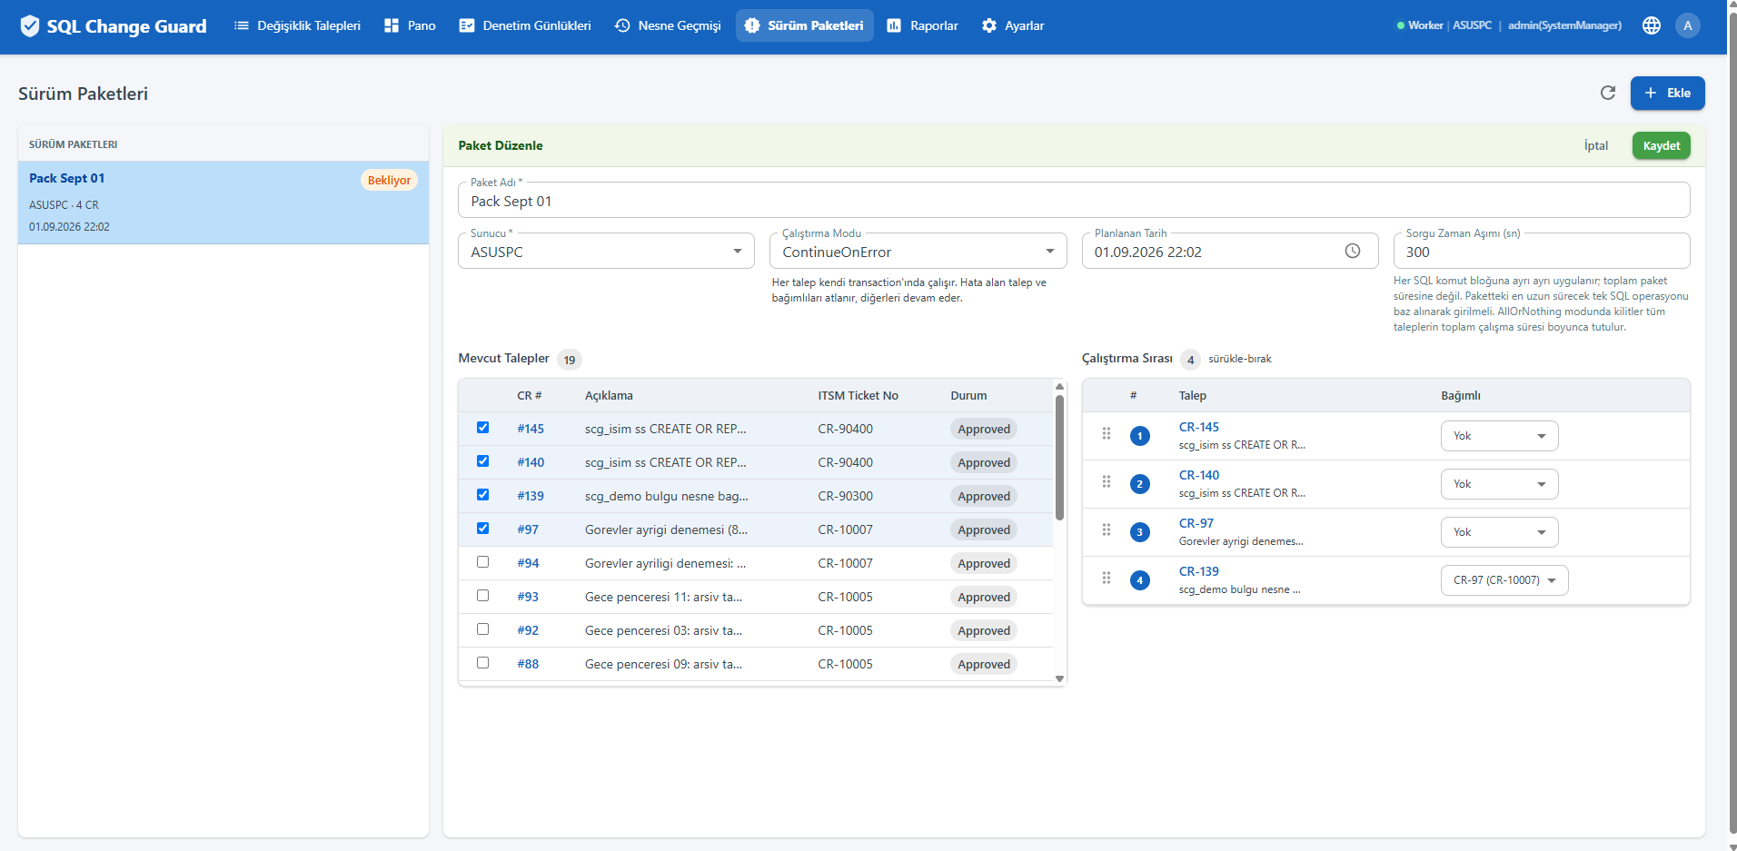This screenshot has width=1737, height=851.
Task: Click the SQL Change Guard shield logo
Action: (x=30, y=25)
